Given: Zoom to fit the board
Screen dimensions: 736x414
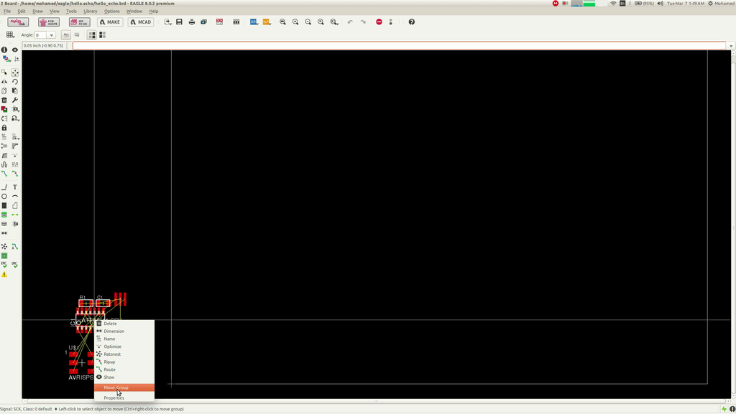Looking at the screenshot, I should tap(282, 22).
